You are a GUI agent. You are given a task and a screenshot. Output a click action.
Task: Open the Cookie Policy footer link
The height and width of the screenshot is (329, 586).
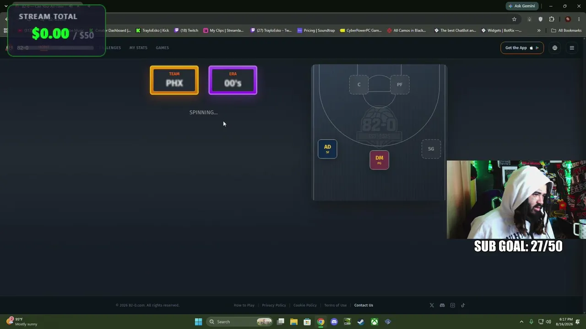coord(305,305)
